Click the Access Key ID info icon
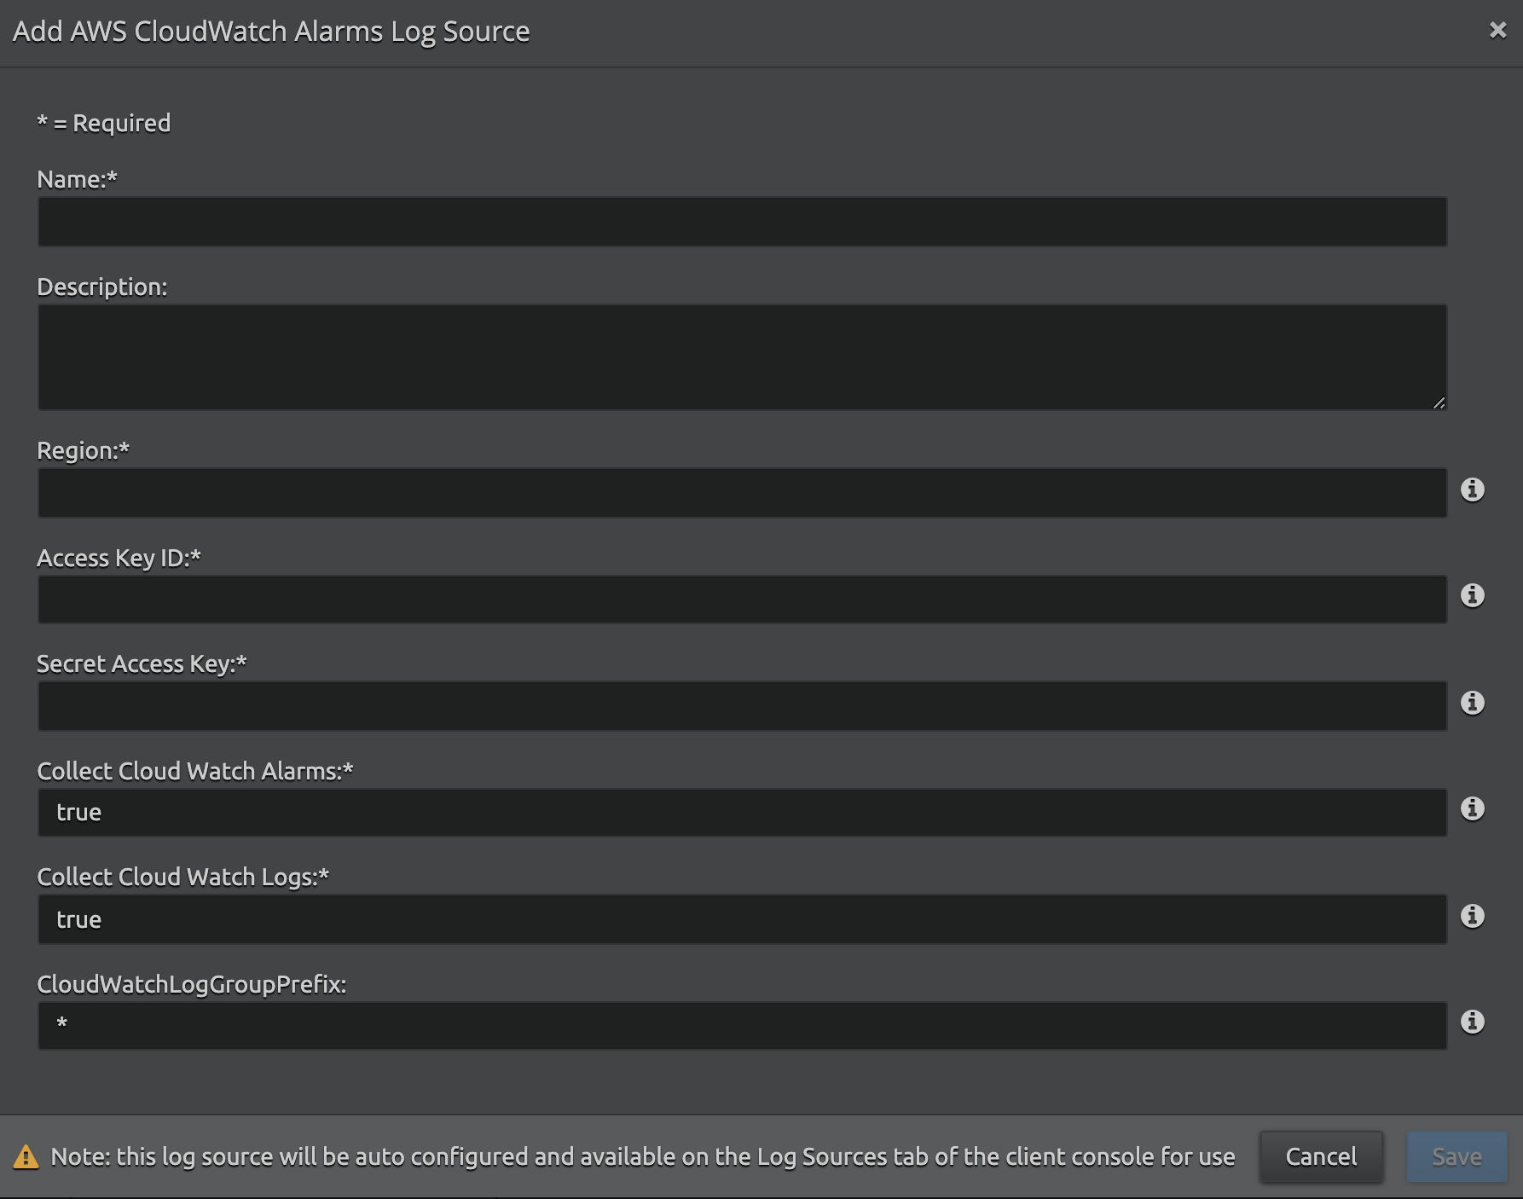This screenshot has height=1199, width=1523. point(1472,595)
